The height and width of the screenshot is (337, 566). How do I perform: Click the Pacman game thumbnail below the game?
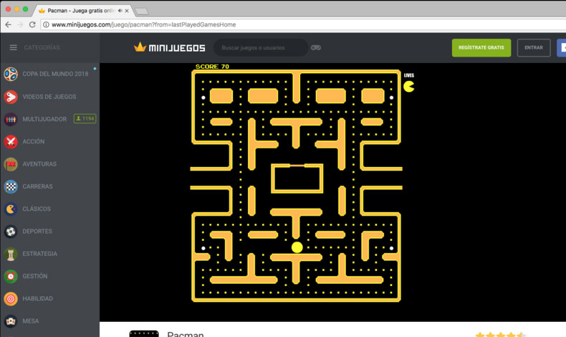tap(144, 333)
